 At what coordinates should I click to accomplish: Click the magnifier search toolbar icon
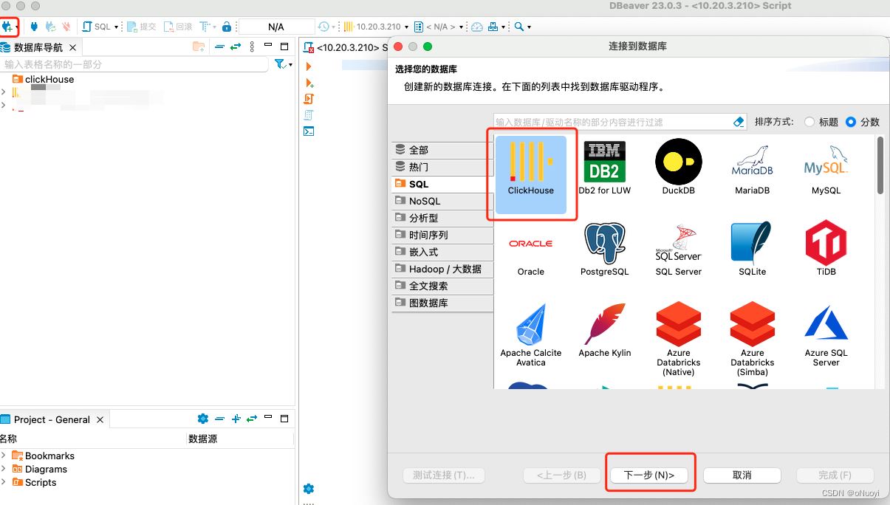tap(519, 27)
